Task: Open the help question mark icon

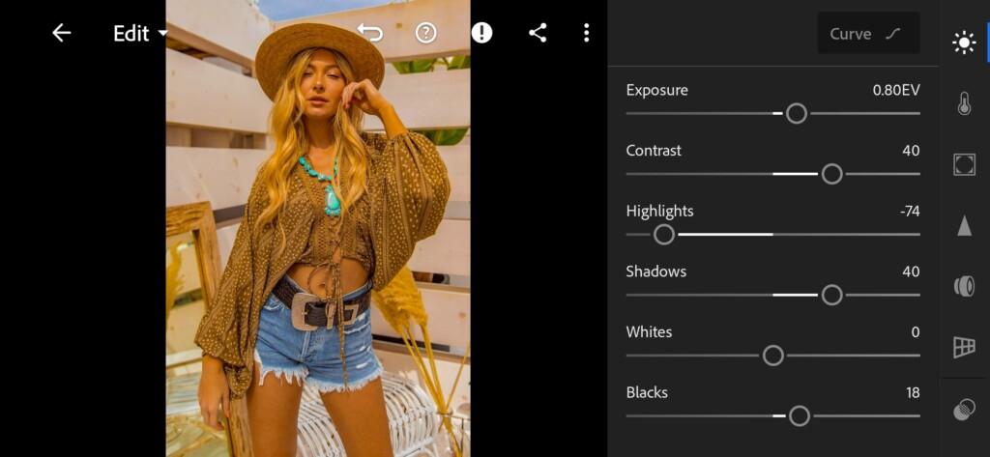Action: pos(426,33)
